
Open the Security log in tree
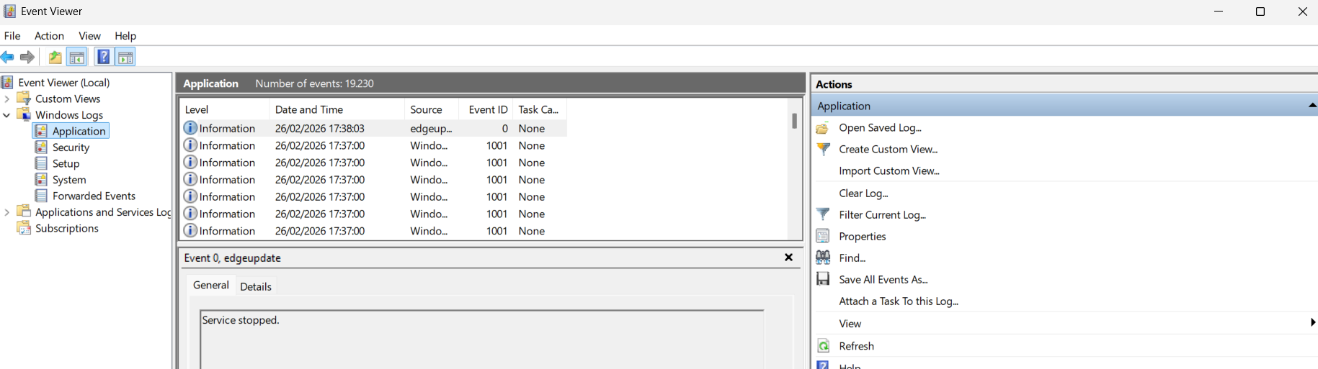pos(71,147)
